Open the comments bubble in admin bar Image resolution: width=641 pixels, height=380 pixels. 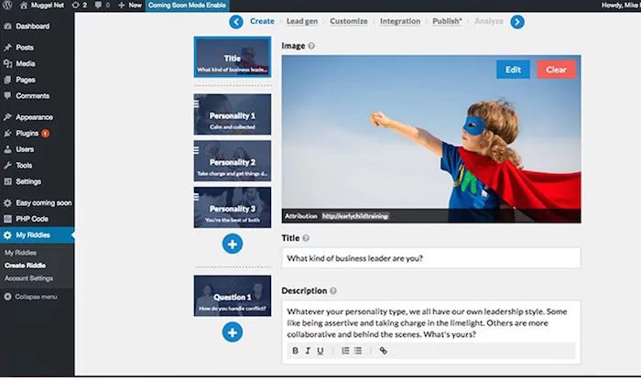[x=103, y=5]
